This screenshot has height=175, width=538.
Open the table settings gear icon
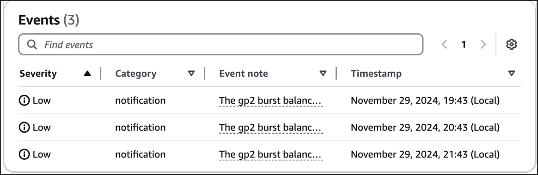511,44
